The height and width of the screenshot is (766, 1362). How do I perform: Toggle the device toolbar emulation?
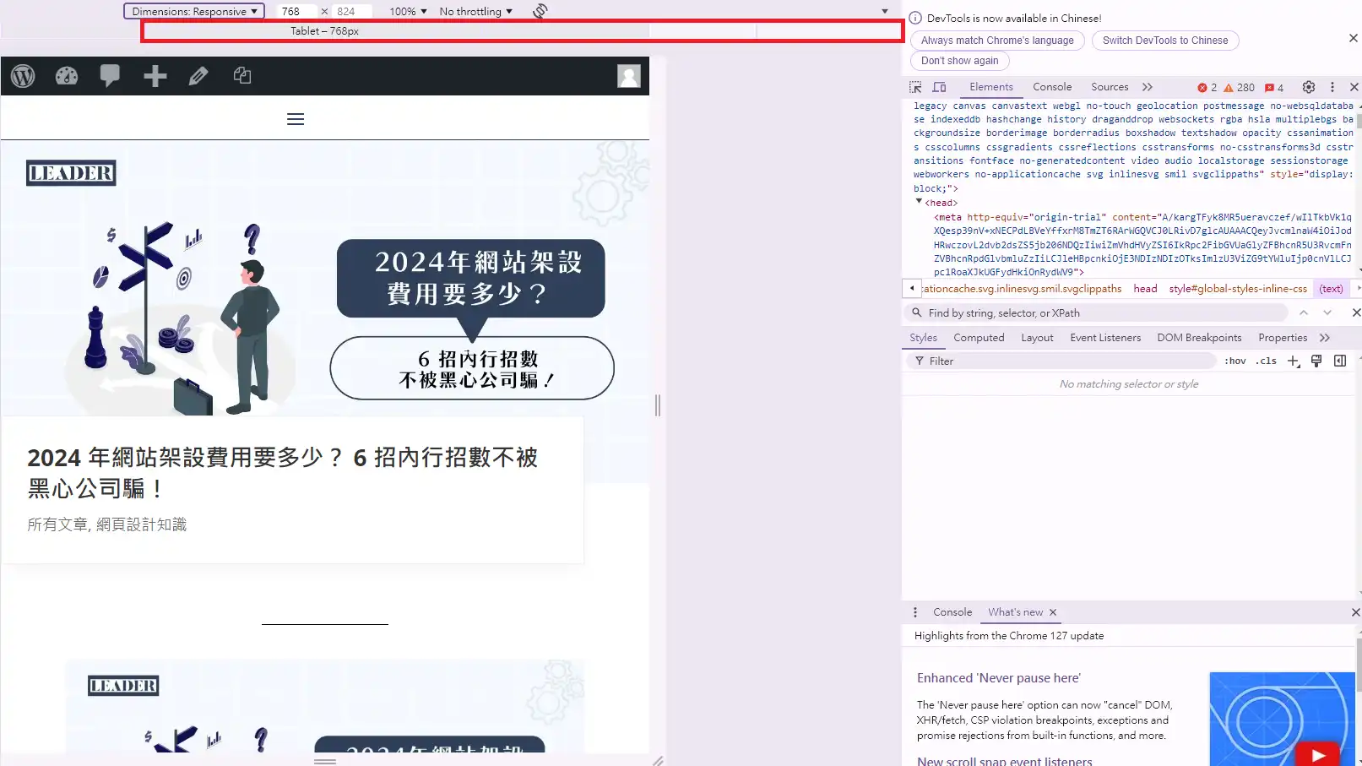coord(939,87)
